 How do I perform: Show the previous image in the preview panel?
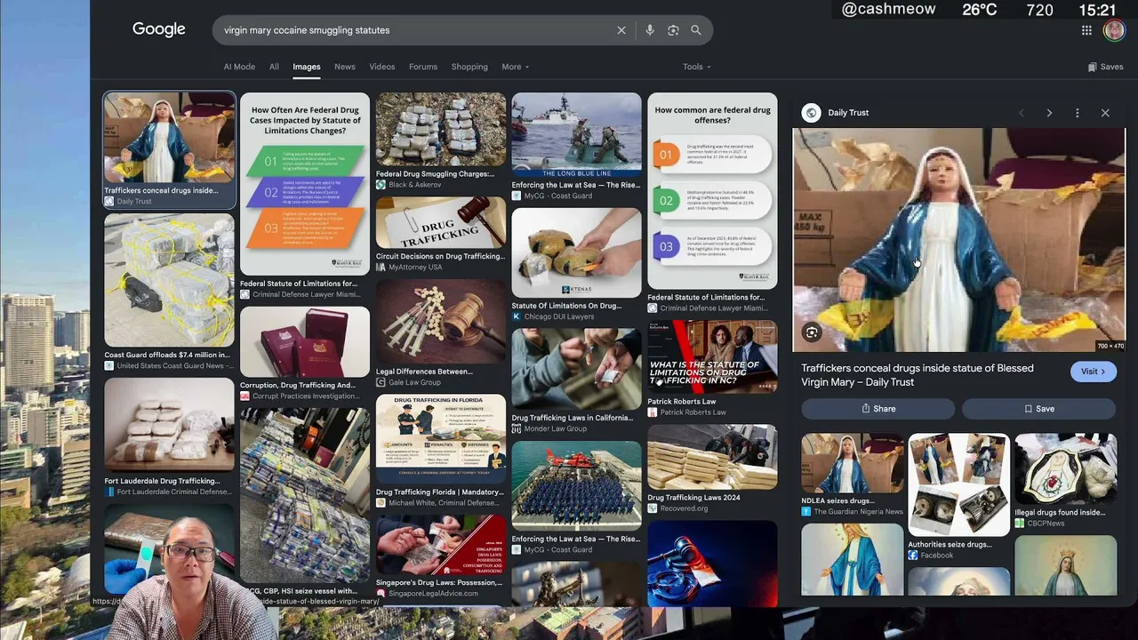click(x=1021, y=113)
